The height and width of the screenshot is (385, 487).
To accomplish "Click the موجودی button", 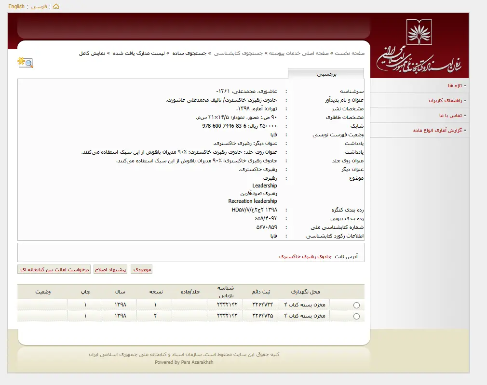I will (x=142, y=269).
